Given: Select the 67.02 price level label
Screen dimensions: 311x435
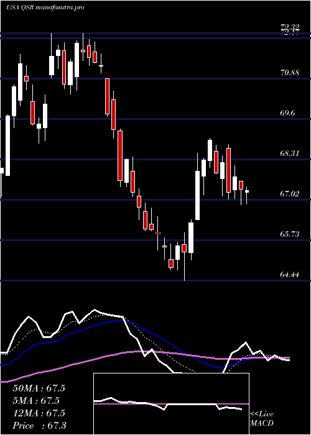Looking at the screenshot, I should click(x=290, y=194).
